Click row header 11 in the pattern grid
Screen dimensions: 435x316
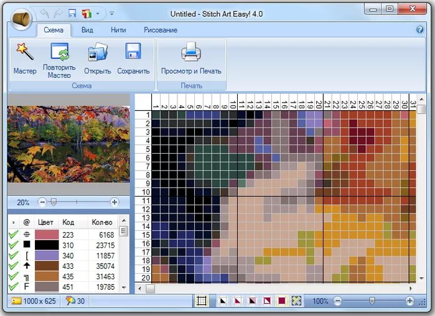(x=143, y=200)
